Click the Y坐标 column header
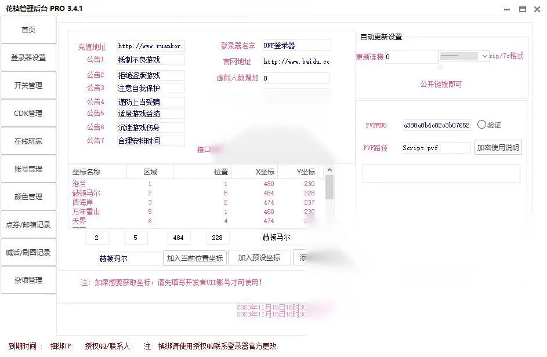 click(298, 172)
